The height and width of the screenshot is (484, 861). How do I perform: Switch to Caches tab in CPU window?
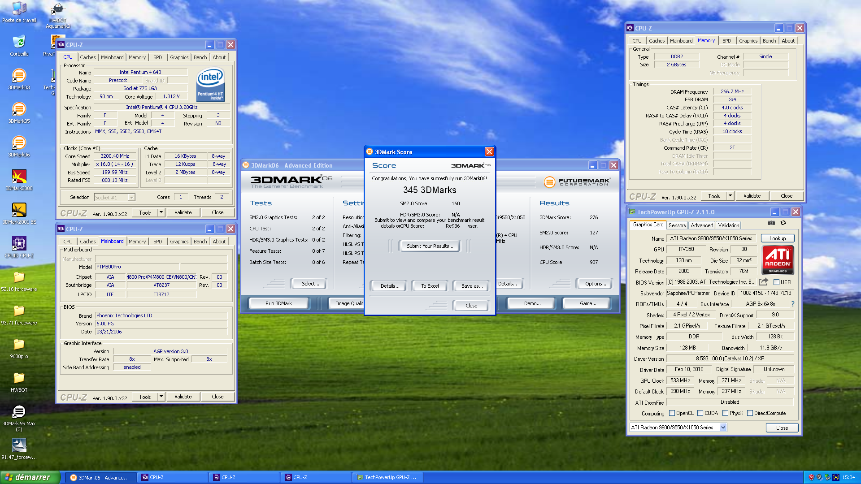[x=88, y=57]
